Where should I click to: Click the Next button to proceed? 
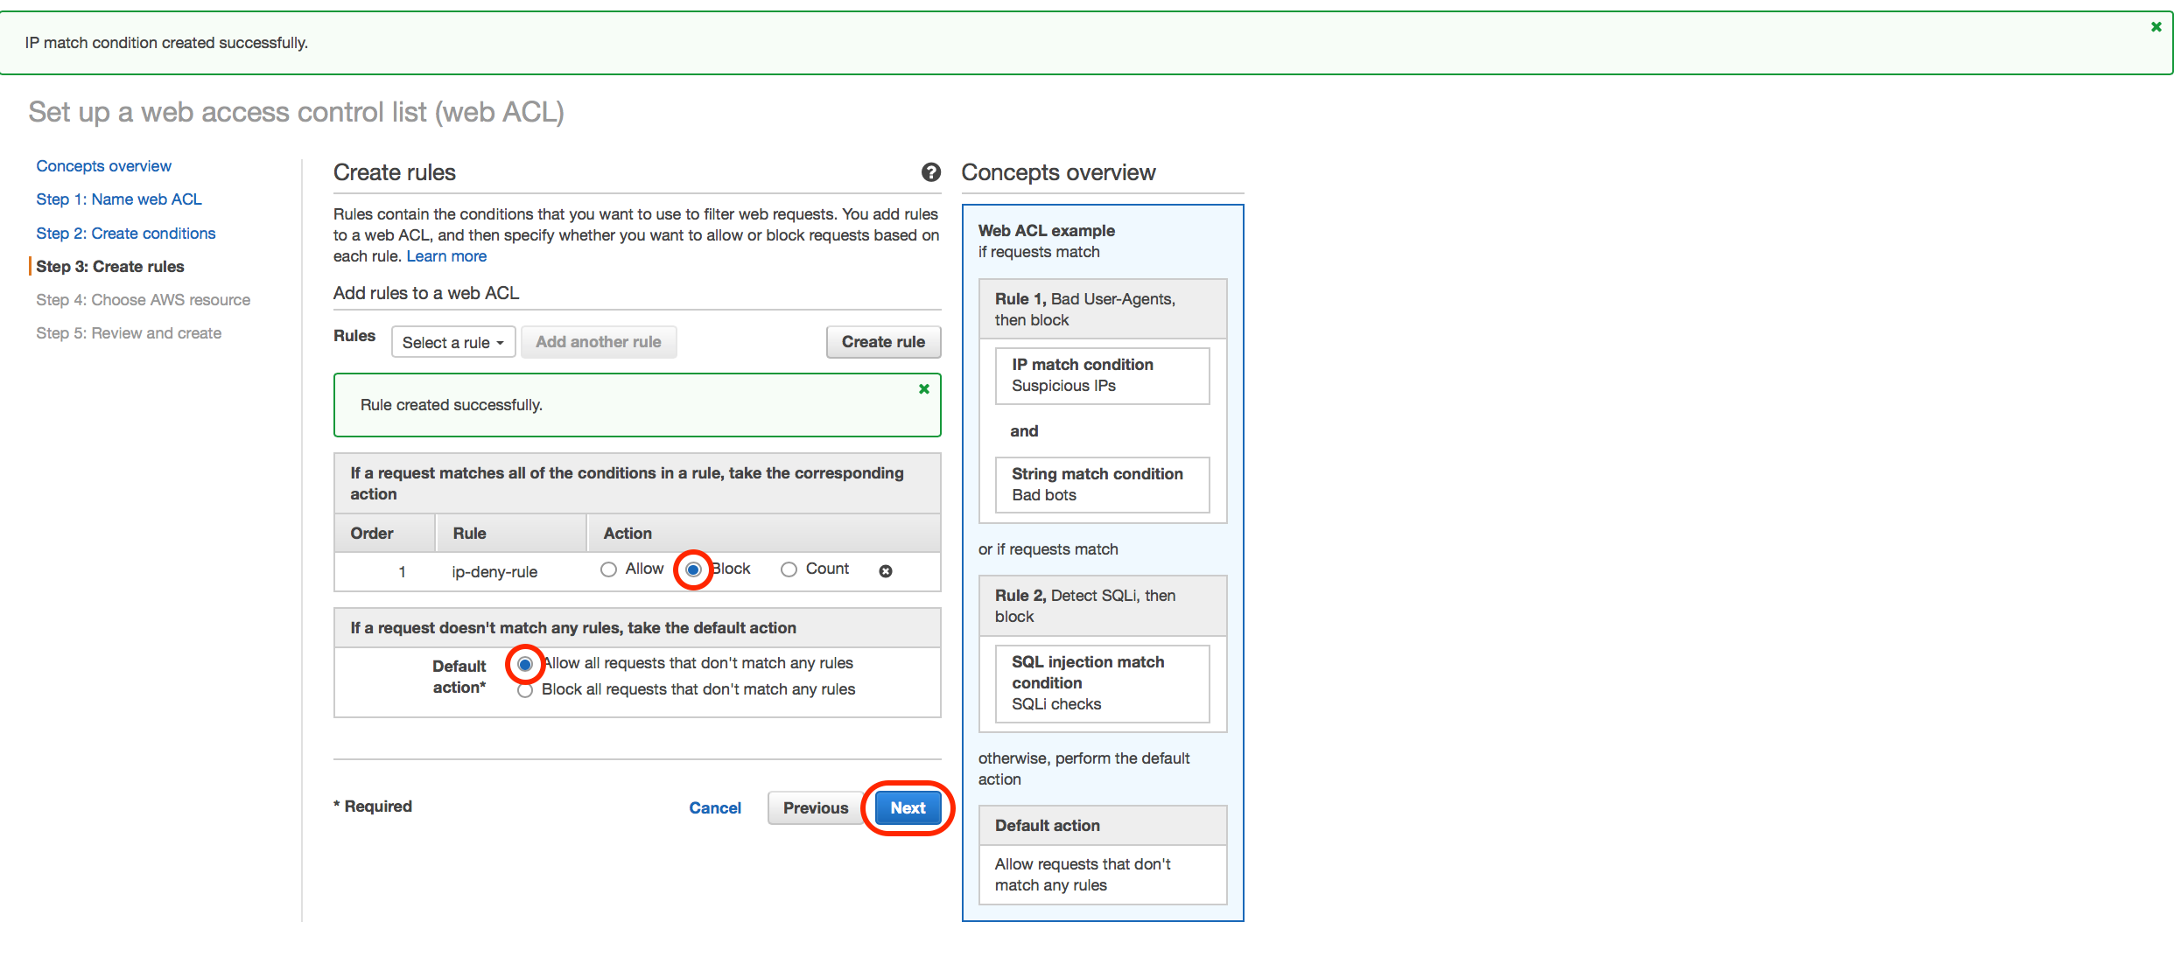(x=908, y=807)
